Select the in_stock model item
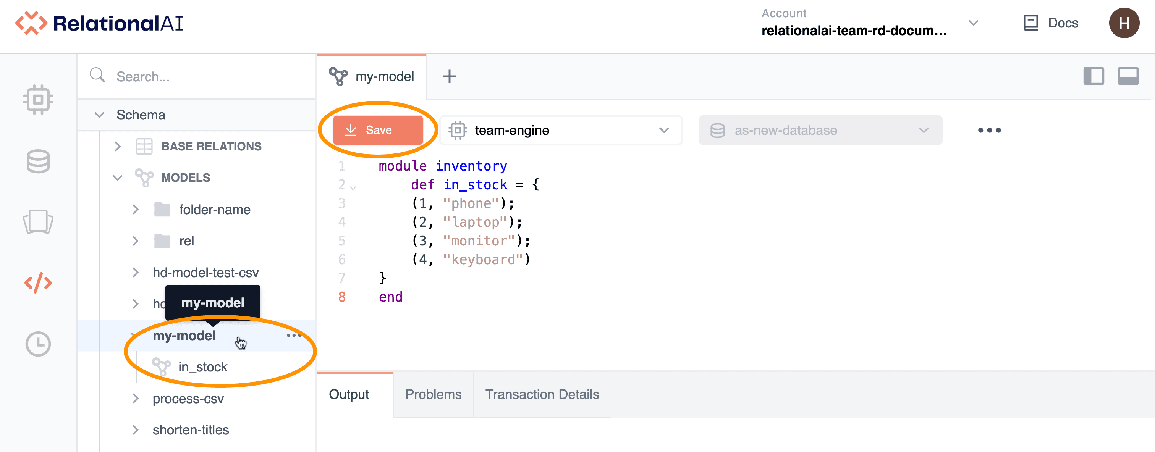This screenshot has height=452, width=1155. click(203, 367)
